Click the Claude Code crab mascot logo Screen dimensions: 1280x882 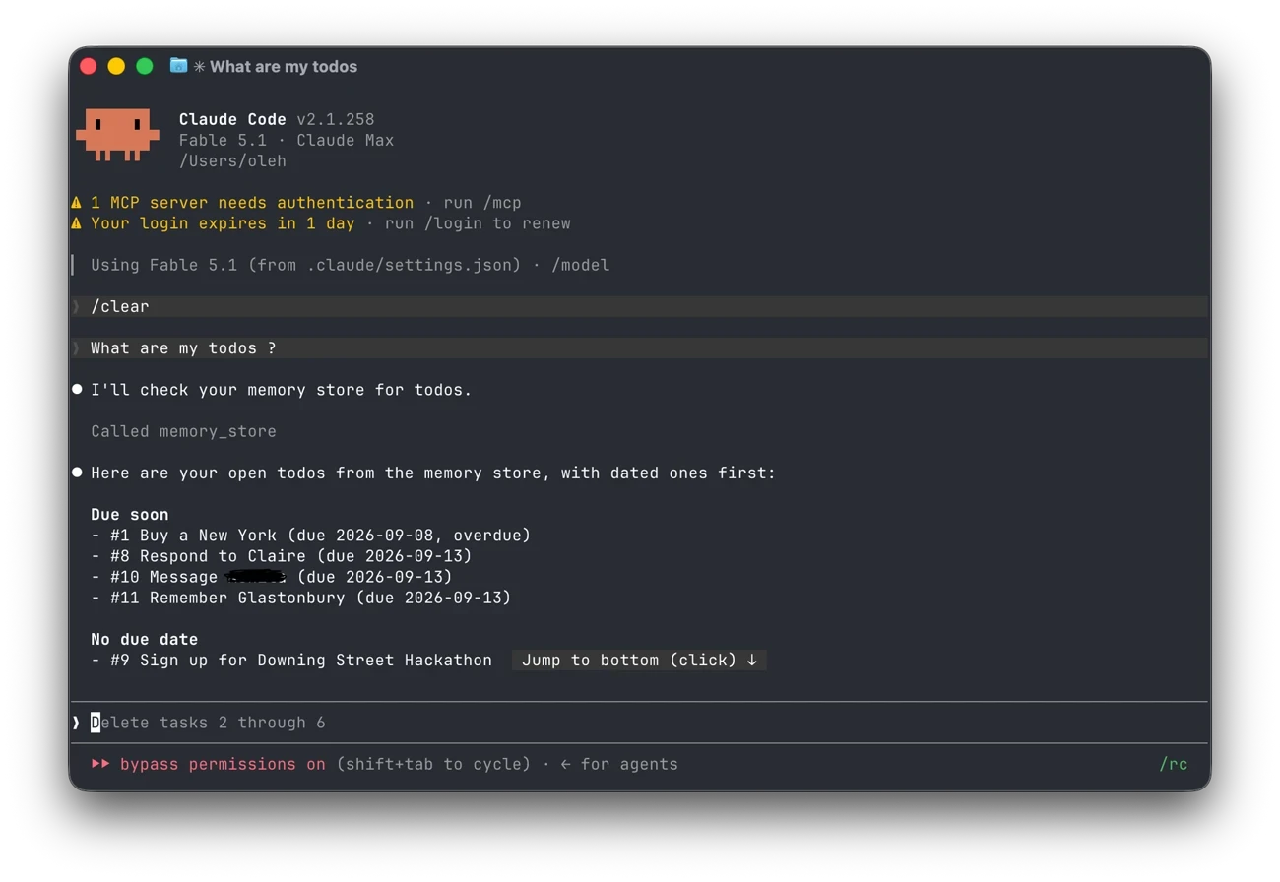click(117, 135)
